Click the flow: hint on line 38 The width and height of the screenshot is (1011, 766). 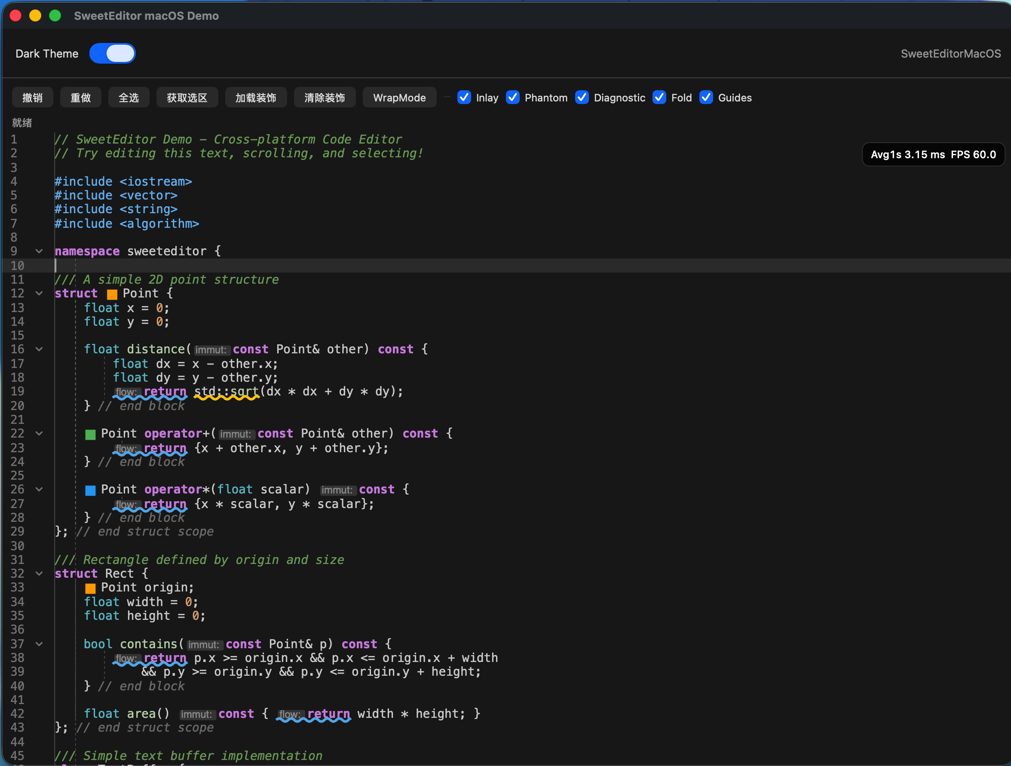(x=127, y=659)
